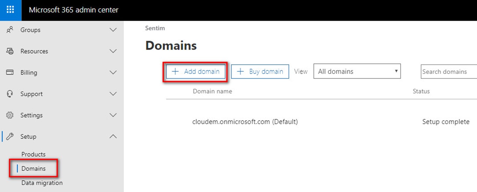Go to Data migration under Setup
The width and height of the screenshot is (477, 192).
(42, 183)
